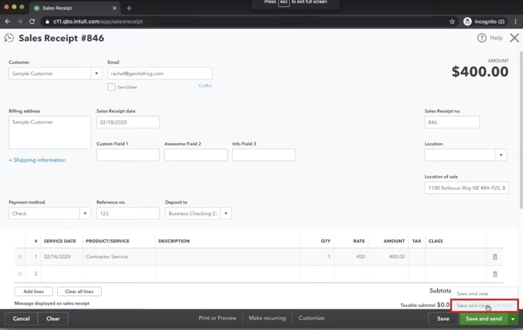Screen dimensions: 523x330
Task: Delete line 1 with its trash icon
Action: pos(495,256)
